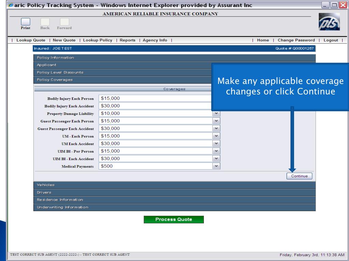Expand the Vehicles section
The width and height of the screenshot is (349, 261).
[174, 185]
